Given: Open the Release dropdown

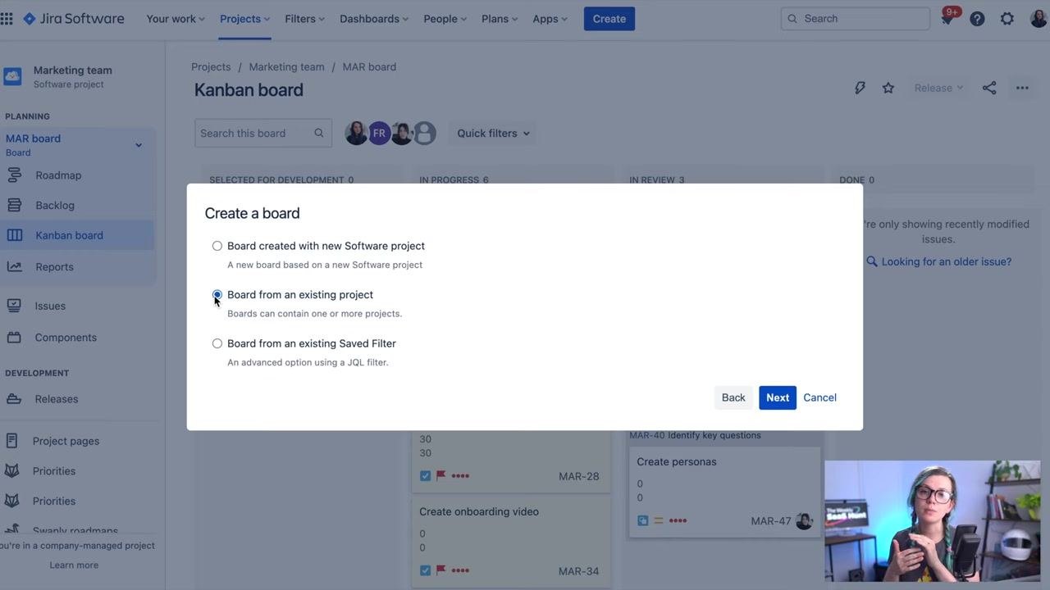Looking at the screenshot, I should pyautogui.click(x=939, y=88).
